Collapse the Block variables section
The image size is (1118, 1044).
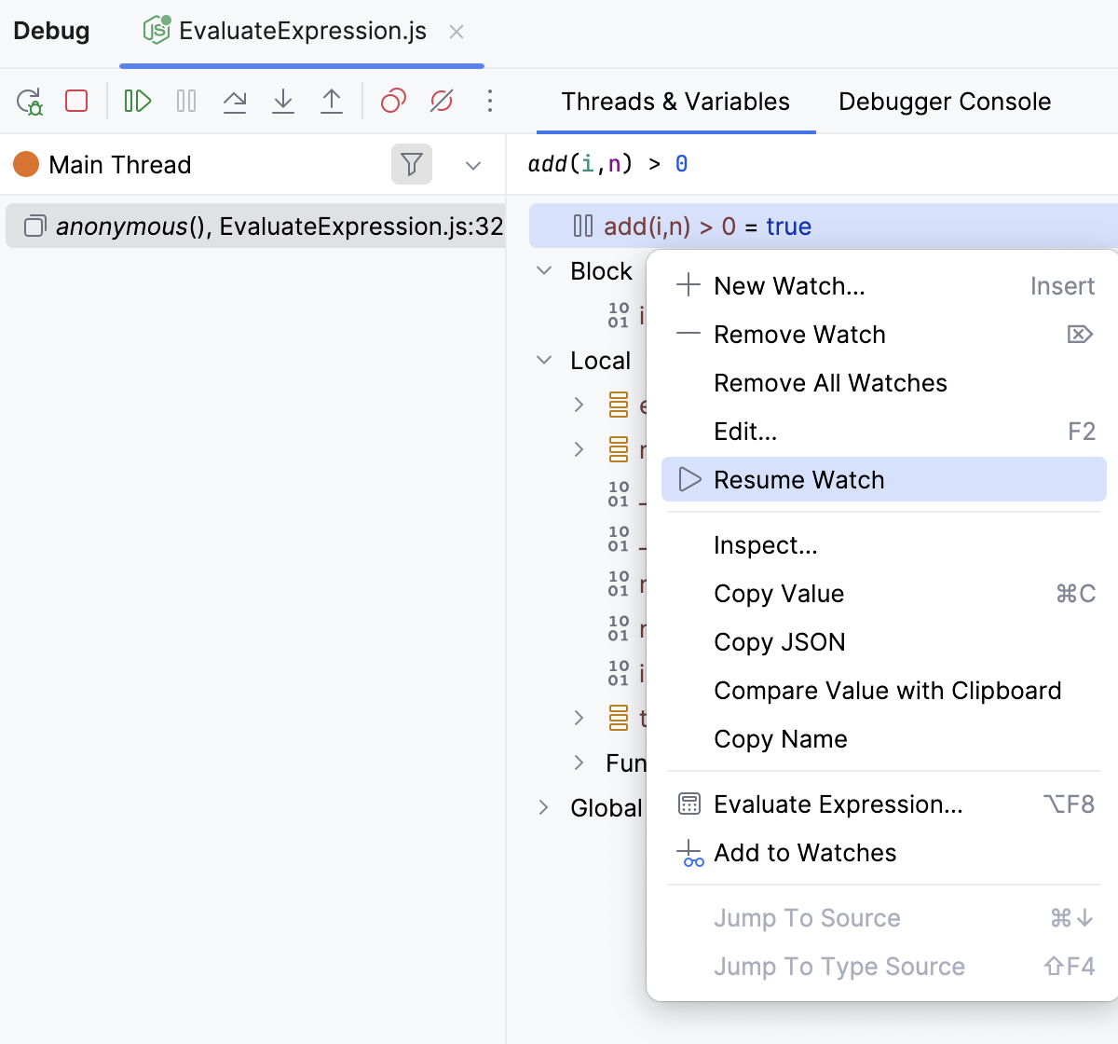click(544, 270)
